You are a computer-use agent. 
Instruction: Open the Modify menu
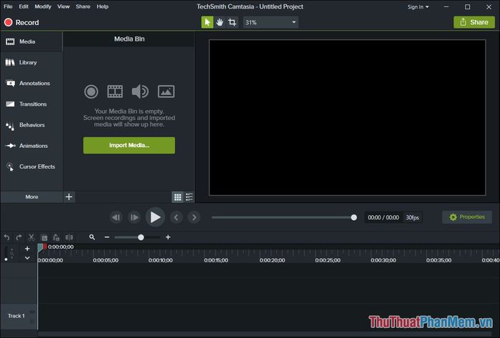[43, 6]
